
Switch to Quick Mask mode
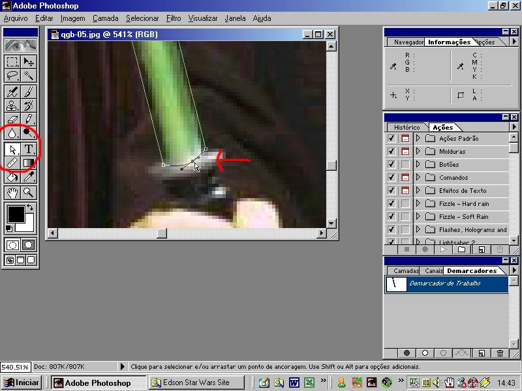[29, 246]
